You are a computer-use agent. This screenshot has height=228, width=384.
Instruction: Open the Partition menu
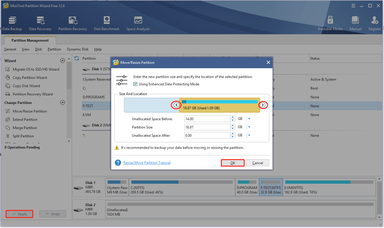tap(54, 49)
